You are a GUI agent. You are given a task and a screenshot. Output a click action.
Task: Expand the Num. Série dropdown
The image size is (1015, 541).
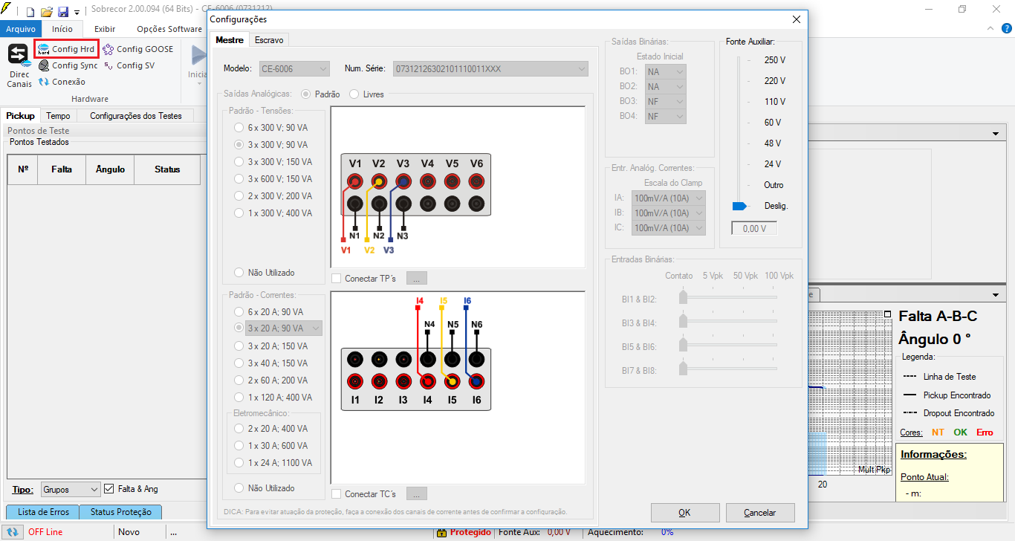click(581, 69)
